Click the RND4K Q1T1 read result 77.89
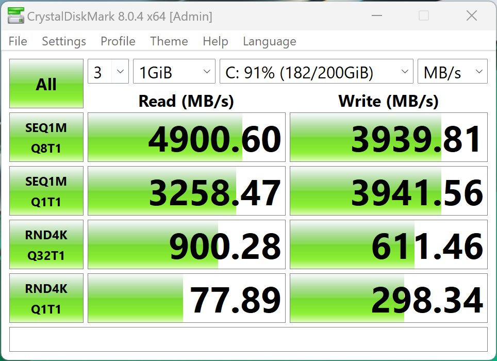The image size is (497, 361). click(x=187, y=298)
